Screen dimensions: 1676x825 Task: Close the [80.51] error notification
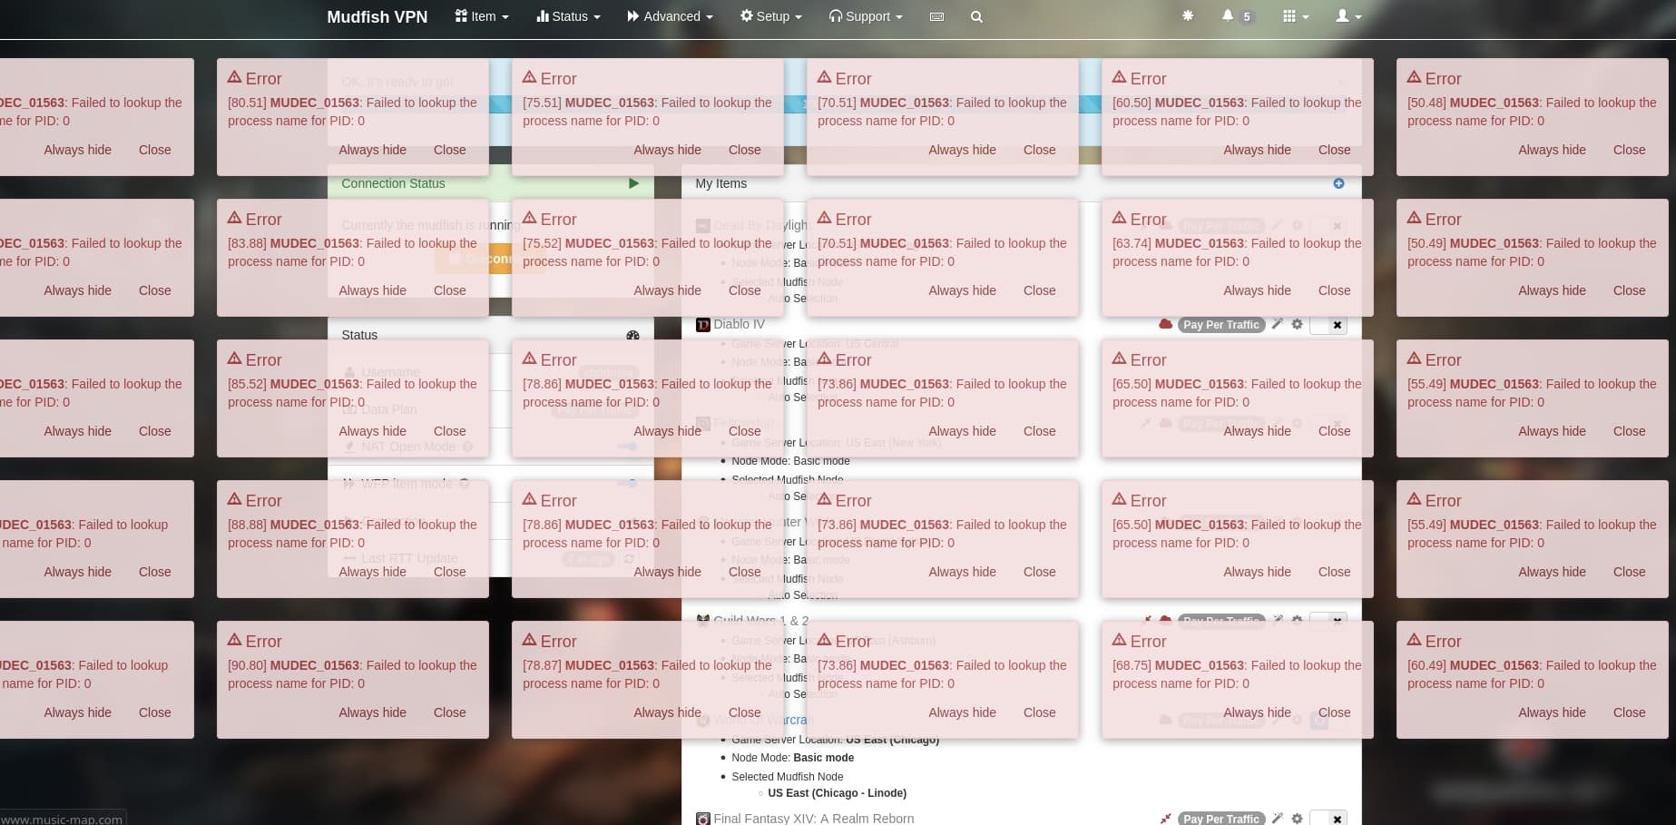pyautogui.click(x=449, y=150)
